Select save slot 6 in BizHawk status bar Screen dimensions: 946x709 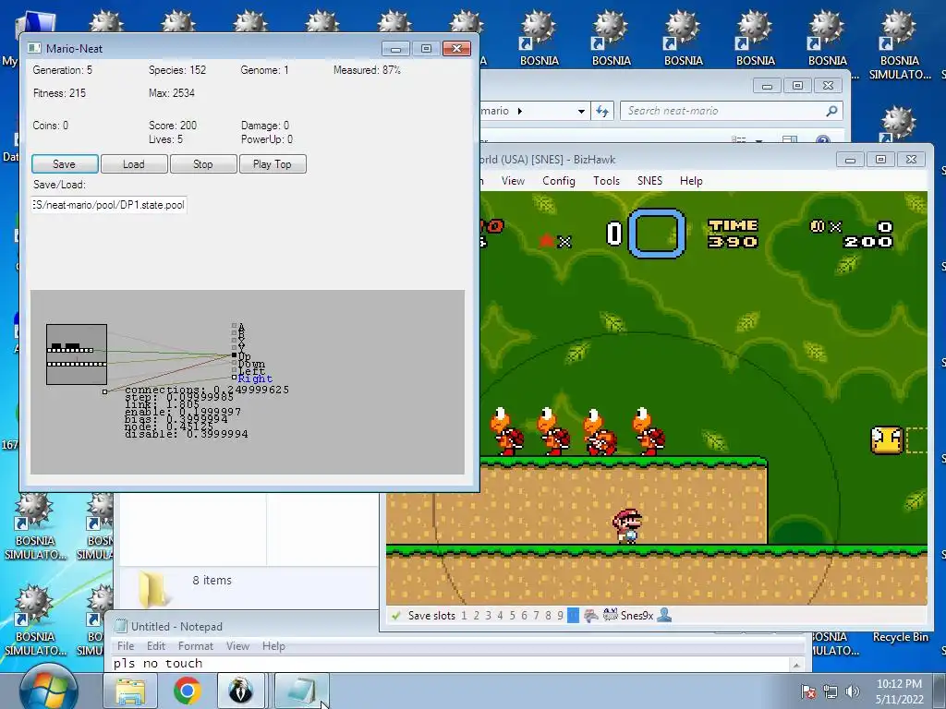click(x=524, y=616)
